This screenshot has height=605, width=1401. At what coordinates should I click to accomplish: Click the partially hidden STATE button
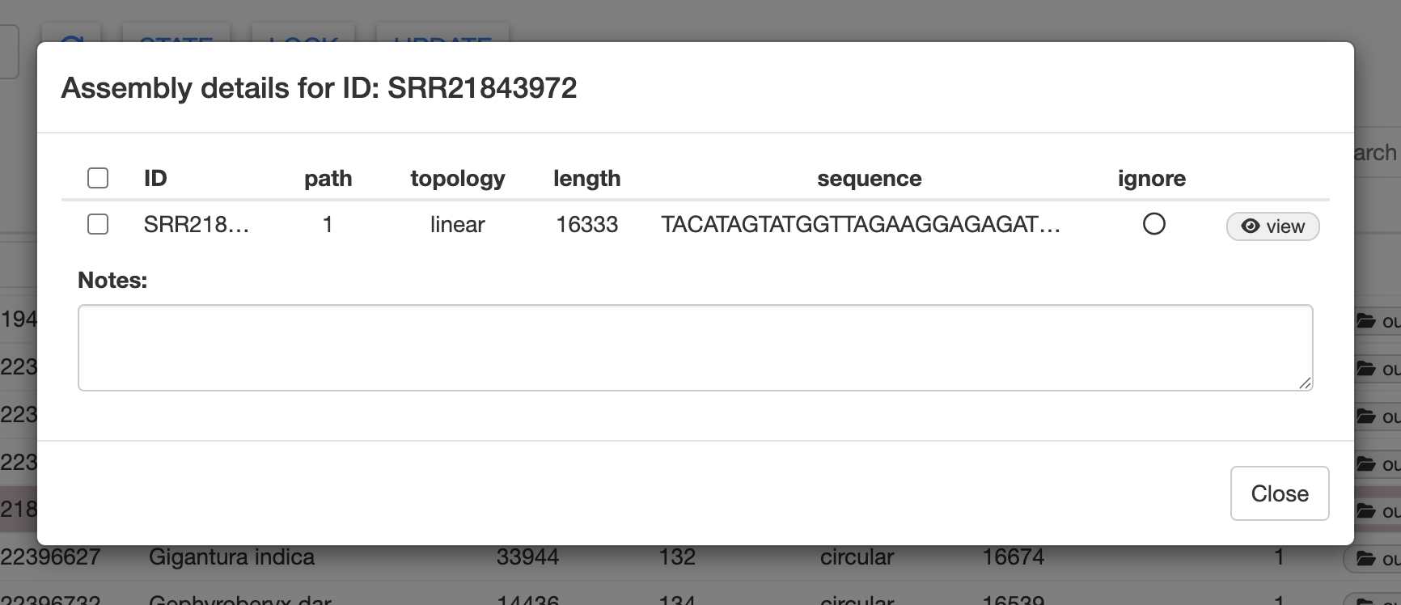[176, 36]
